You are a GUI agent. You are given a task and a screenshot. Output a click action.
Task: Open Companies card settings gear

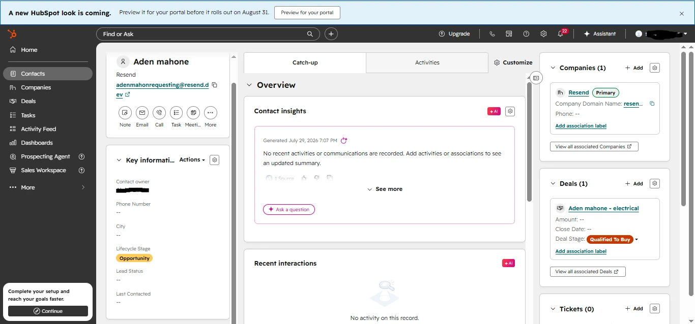point(655,68)
